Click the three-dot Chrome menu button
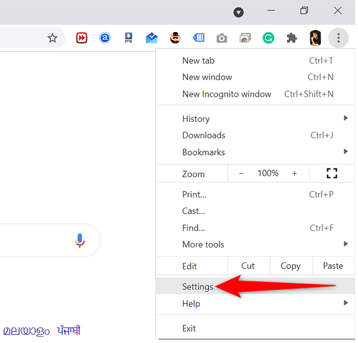 (339, 38)
